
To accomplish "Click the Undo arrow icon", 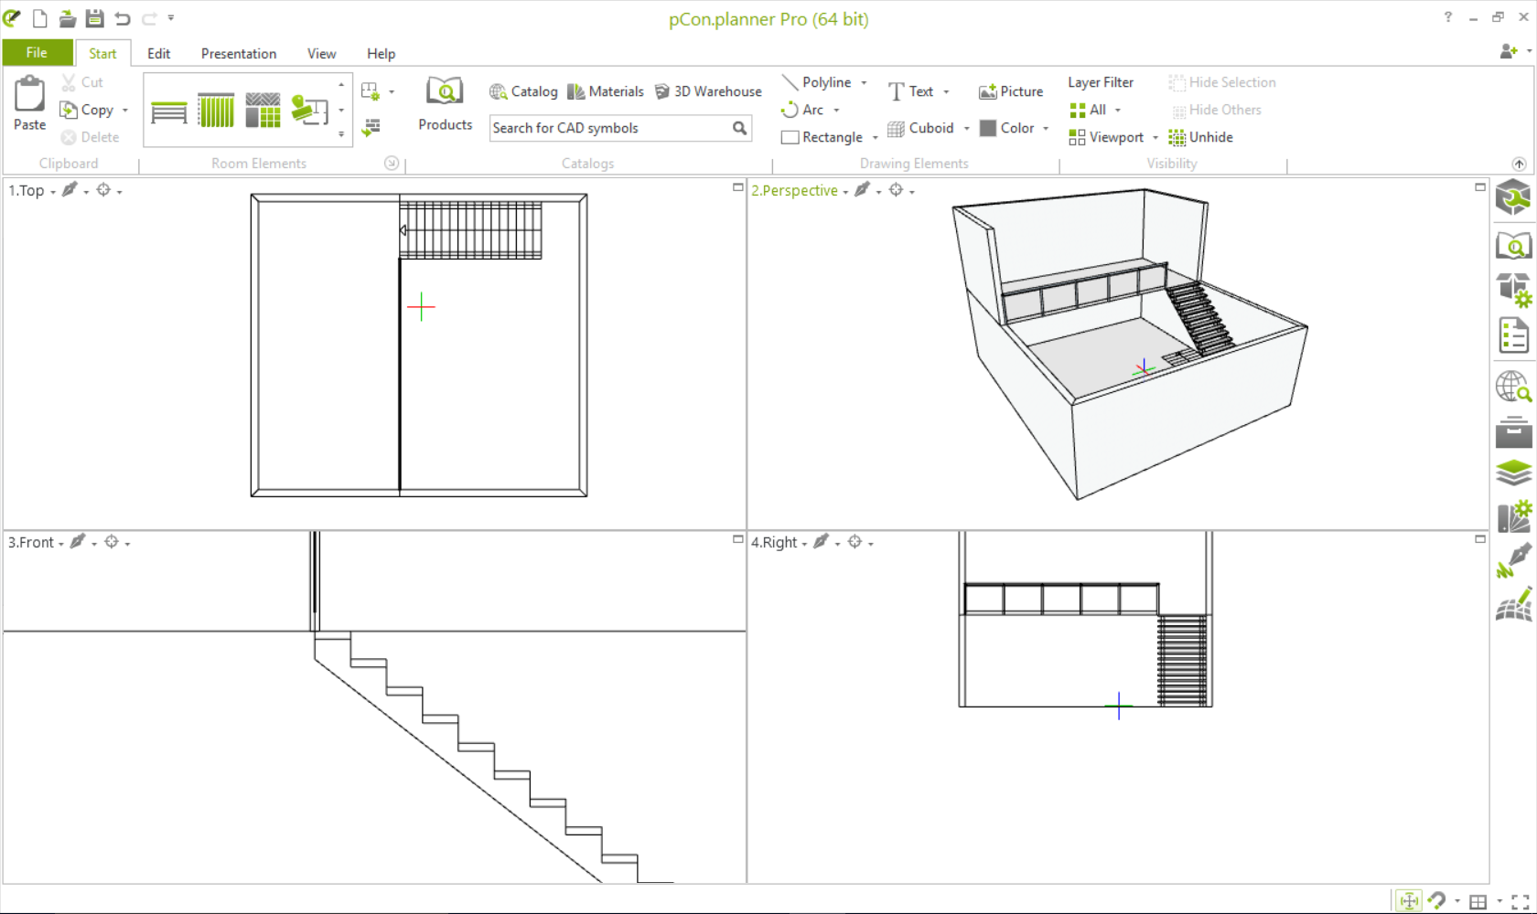I will click(123, 18).
